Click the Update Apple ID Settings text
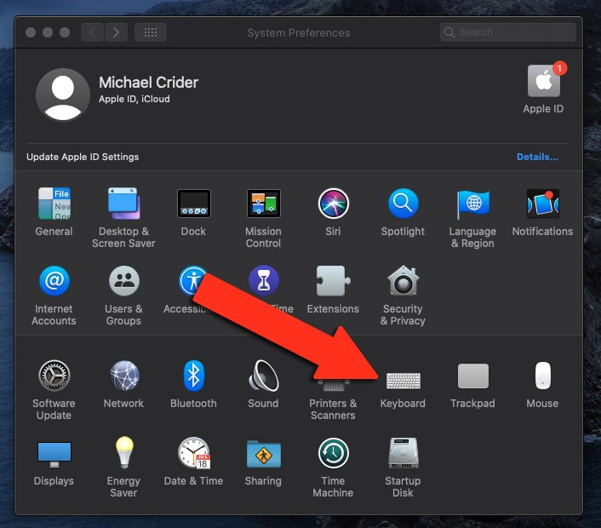 pos(83,157)
